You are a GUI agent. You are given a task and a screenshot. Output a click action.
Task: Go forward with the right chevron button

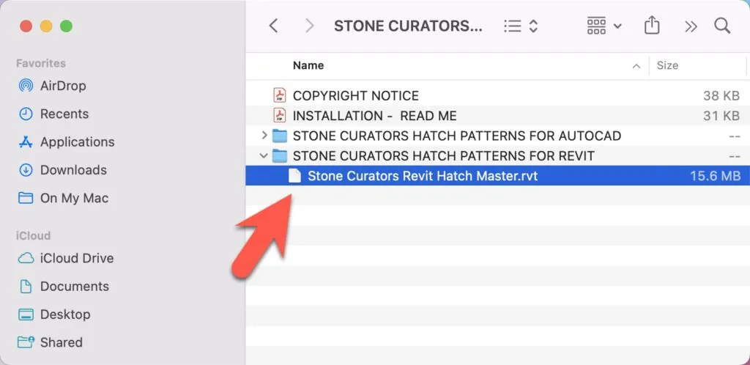310,26
